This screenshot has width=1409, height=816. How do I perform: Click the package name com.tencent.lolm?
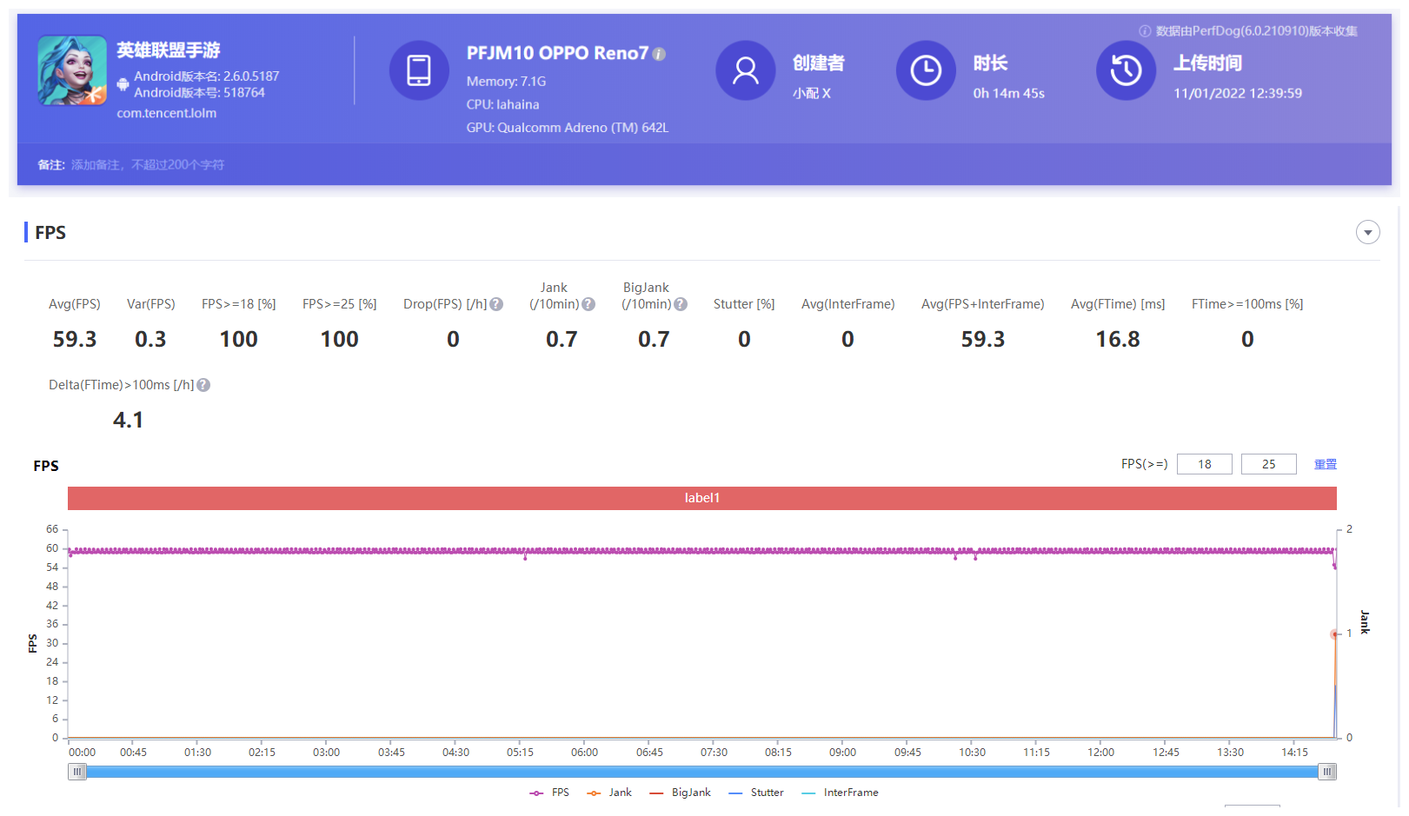pyautogui.click(x=167, y=113)
